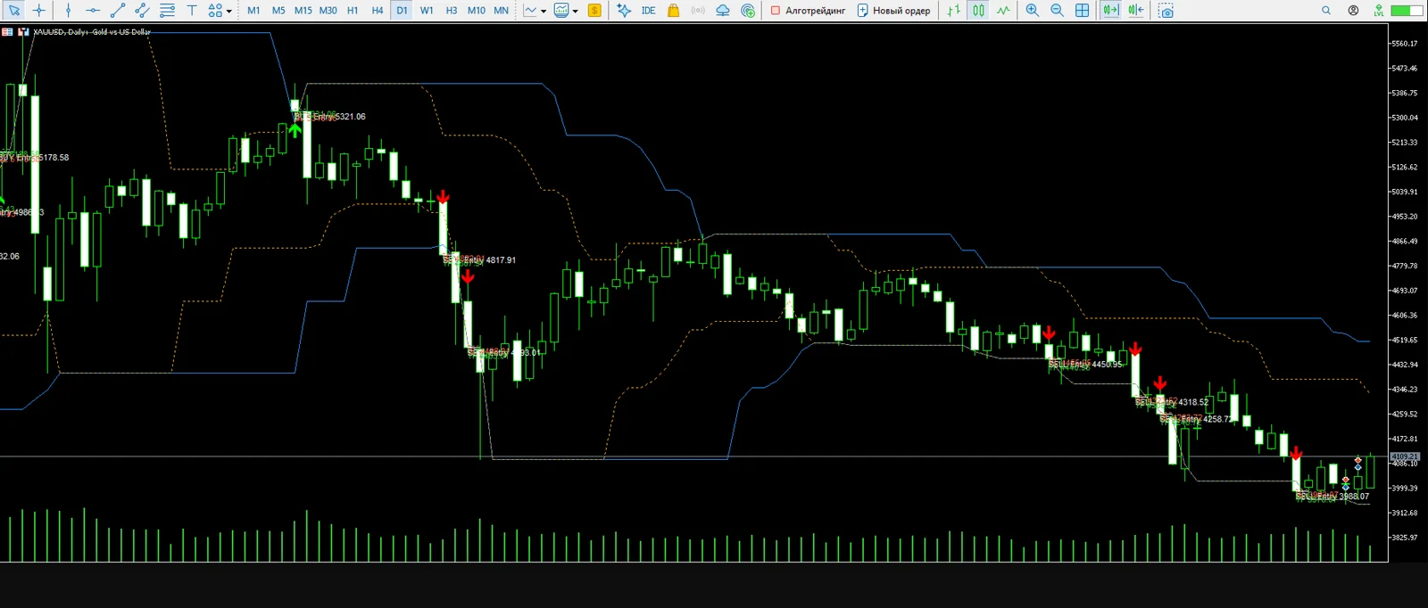
Task: Open the indicators list dropdown
Action: click(x=544, y=12)
